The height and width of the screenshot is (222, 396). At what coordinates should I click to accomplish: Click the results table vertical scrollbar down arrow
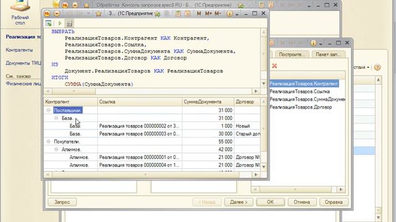[264, 166]
